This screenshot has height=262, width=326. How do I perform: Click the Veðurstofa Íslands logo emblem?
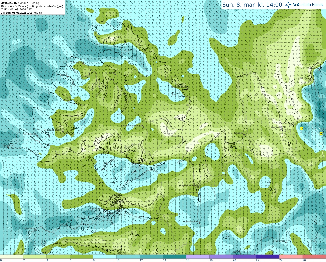tap(288, 5)
